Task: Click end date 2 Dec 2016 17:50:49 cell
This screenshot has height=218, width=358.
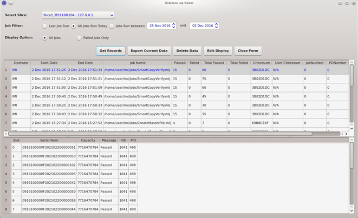Action: 85,96
